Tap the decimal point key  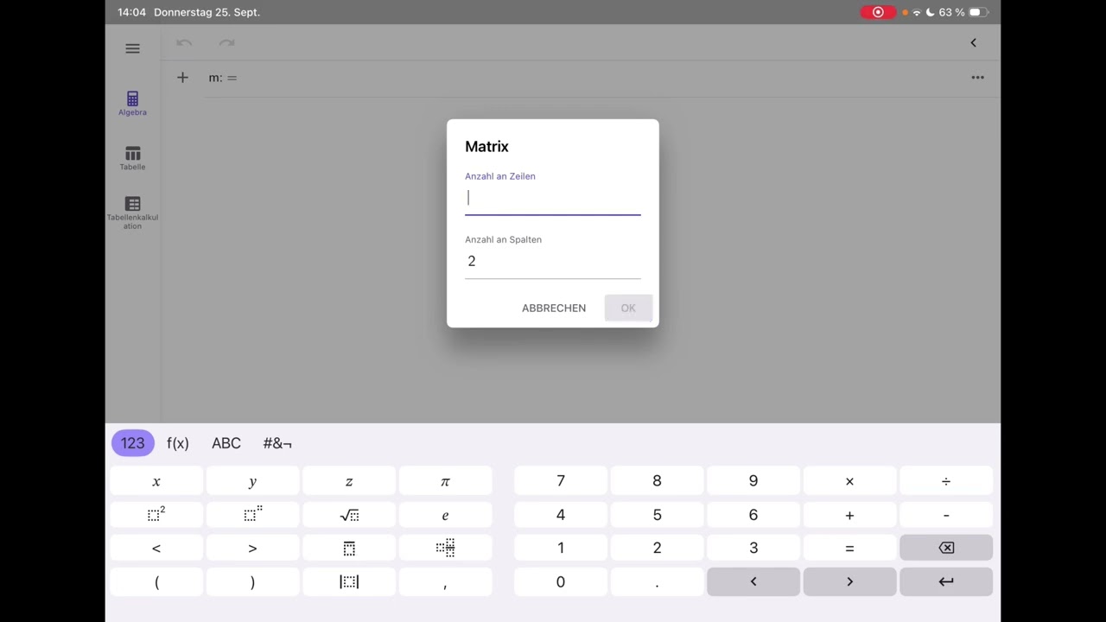(657, 581)
